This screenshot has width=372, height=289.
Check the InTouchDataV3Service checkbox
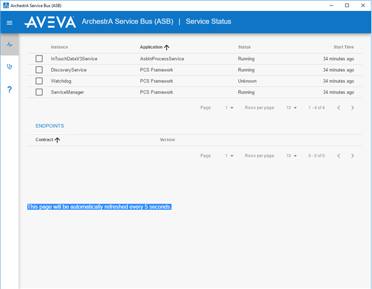tap(39, 59)
